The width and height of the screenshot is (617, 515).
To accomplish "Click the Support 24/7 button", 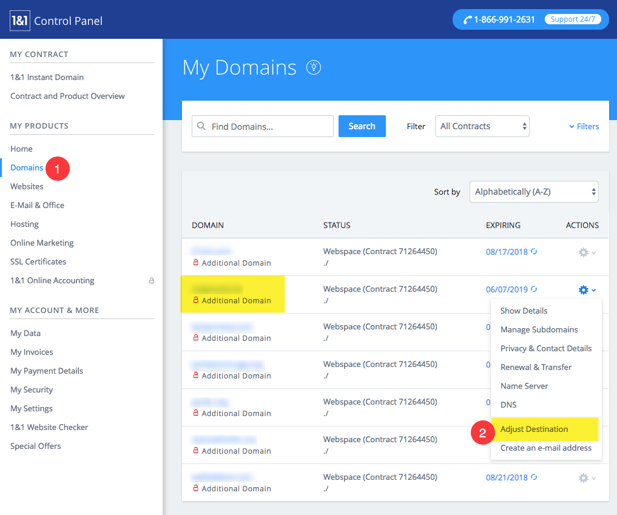I will [x=573, y=19].
